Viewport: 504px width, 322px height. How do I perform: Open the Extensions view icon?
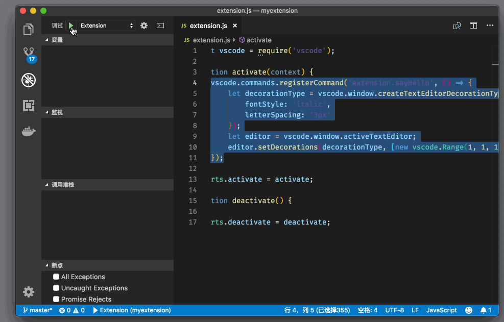(x=29, y=106)
